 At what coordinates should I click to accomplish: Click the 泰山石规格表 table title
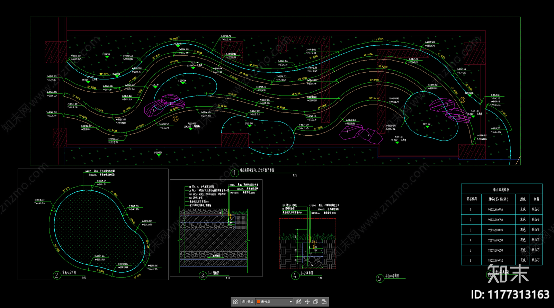tap(501, 190)
